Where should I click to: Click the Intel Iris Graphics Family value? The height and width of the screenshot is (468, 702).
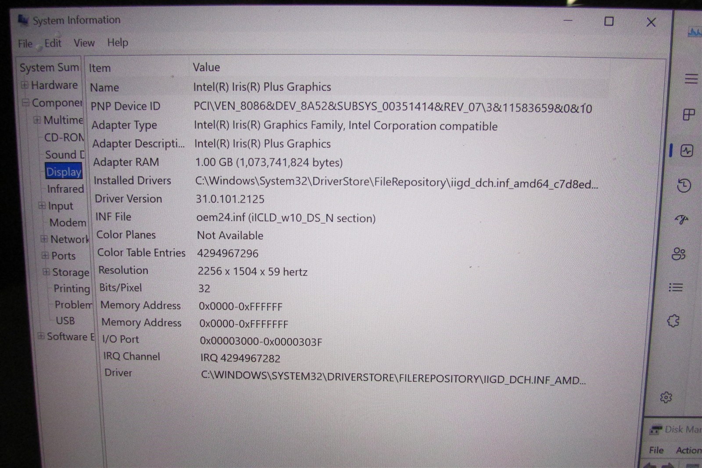346,125
